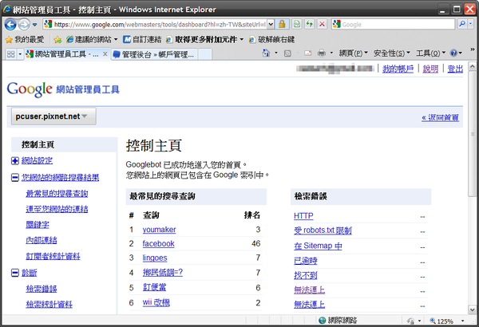Click the 我的帳戶 link

(x=398, y=69)
